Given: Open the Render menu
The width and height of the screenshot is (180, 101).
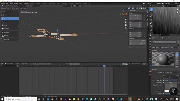Looking at the screenshot, I should (11, 4).
